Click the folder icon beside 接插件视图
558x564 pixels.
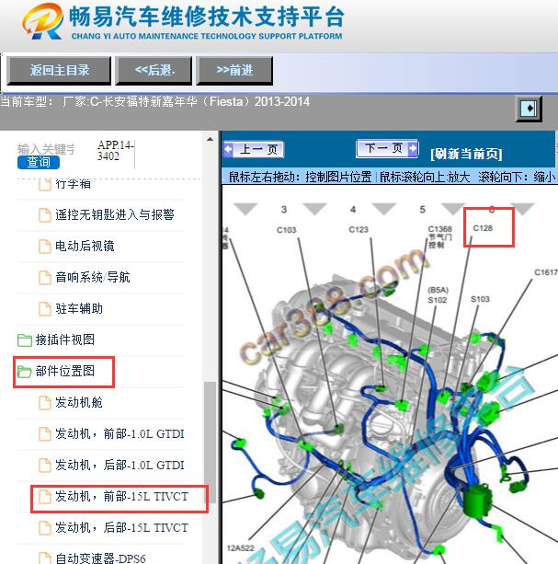pos(25,340)
